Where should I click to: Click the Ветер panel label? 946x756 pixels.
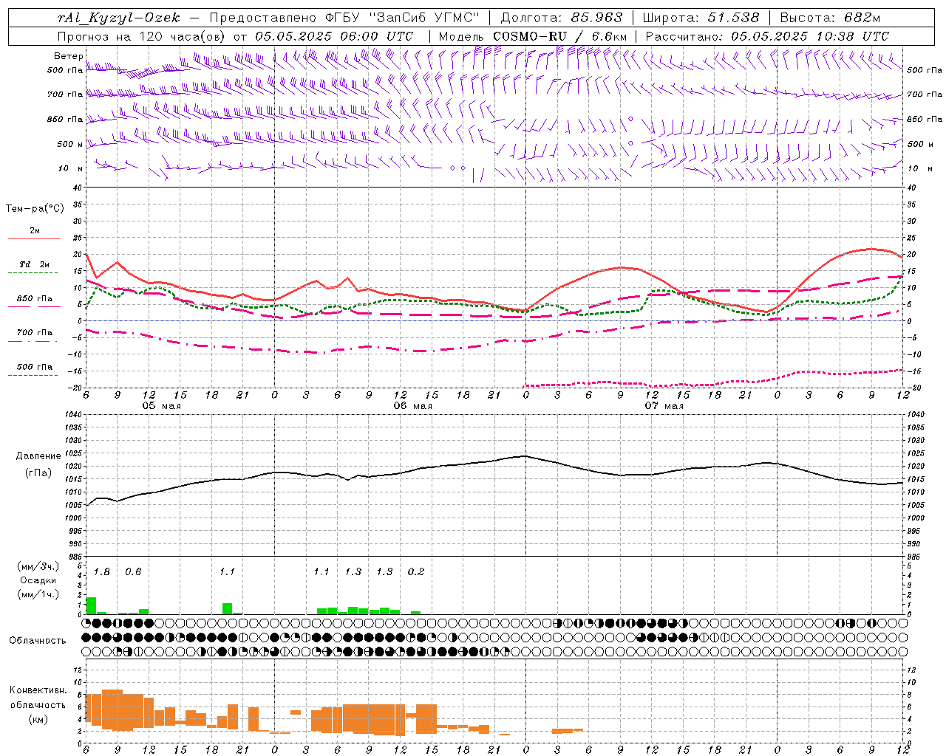point(68,56)
